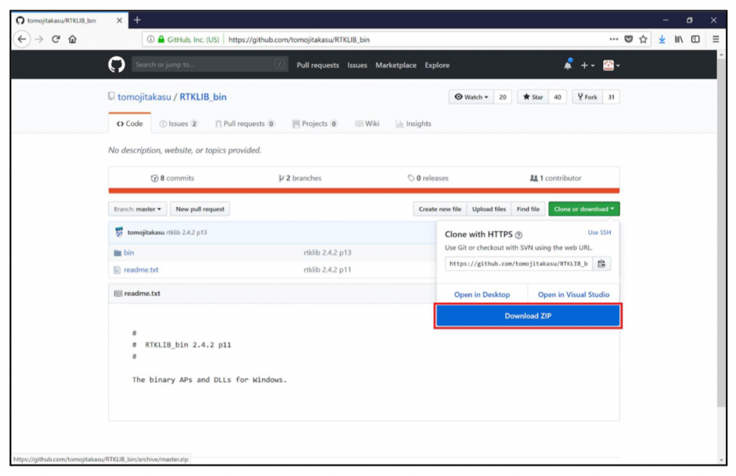Switch to the repository Pull requests tab
The height and width of the screenshot is (476, 736).
pyautogui.click(x=244, y=124)
